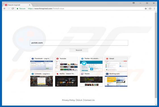
Task: Close the Search Inspired tab
Action: pos(30,5)
